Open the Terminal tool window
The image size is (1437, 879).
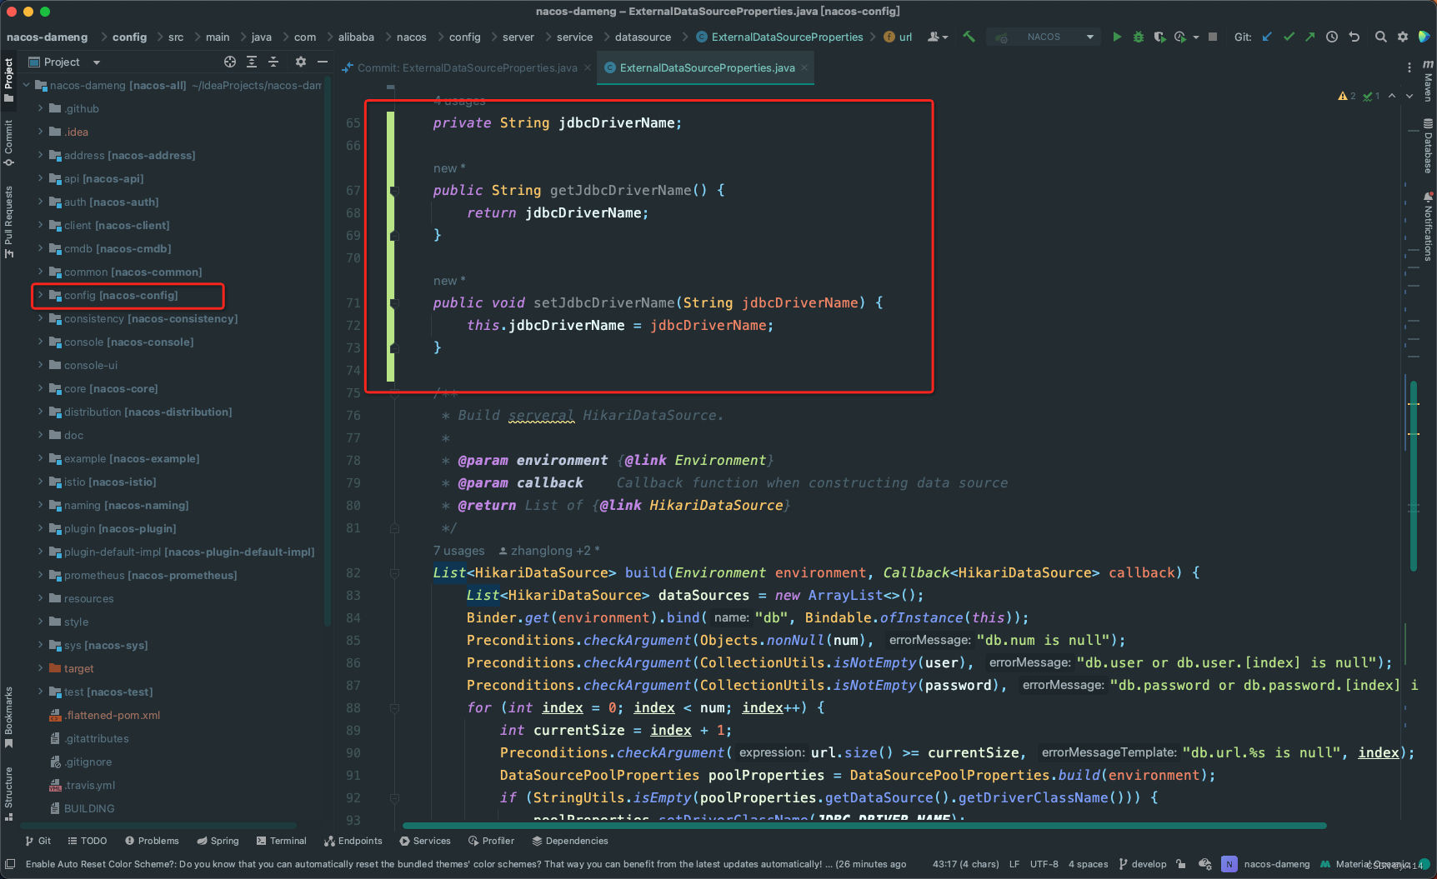pos(282,841)
